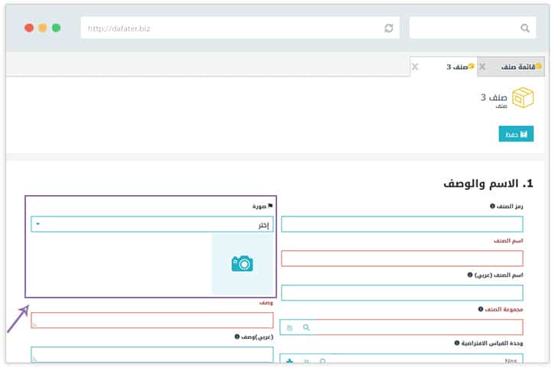Screen dimensions: 555x371
Task: Click info icon beside رمز الصنف label
Action: pos(491,206)
